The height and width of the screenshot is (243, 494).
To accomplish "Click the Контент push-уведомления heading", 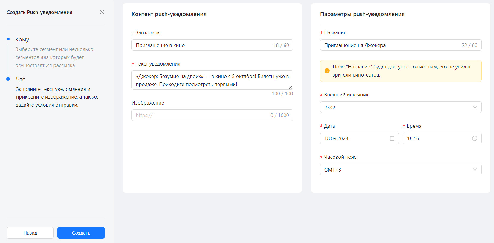I will (169, 14).
